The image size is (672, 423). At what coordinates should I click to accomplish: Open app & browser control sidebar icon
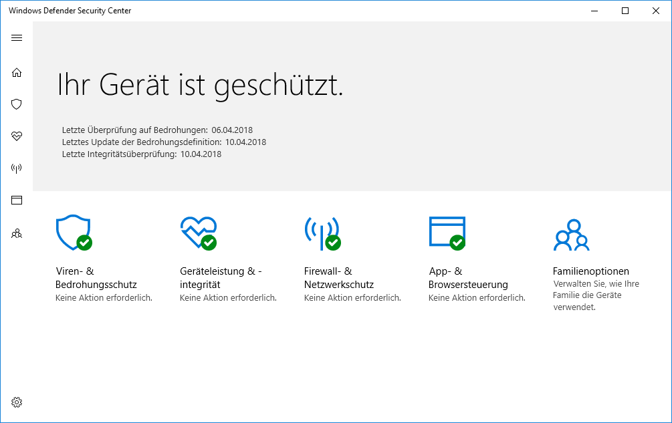pyautogui.click(x=17, y=200)
